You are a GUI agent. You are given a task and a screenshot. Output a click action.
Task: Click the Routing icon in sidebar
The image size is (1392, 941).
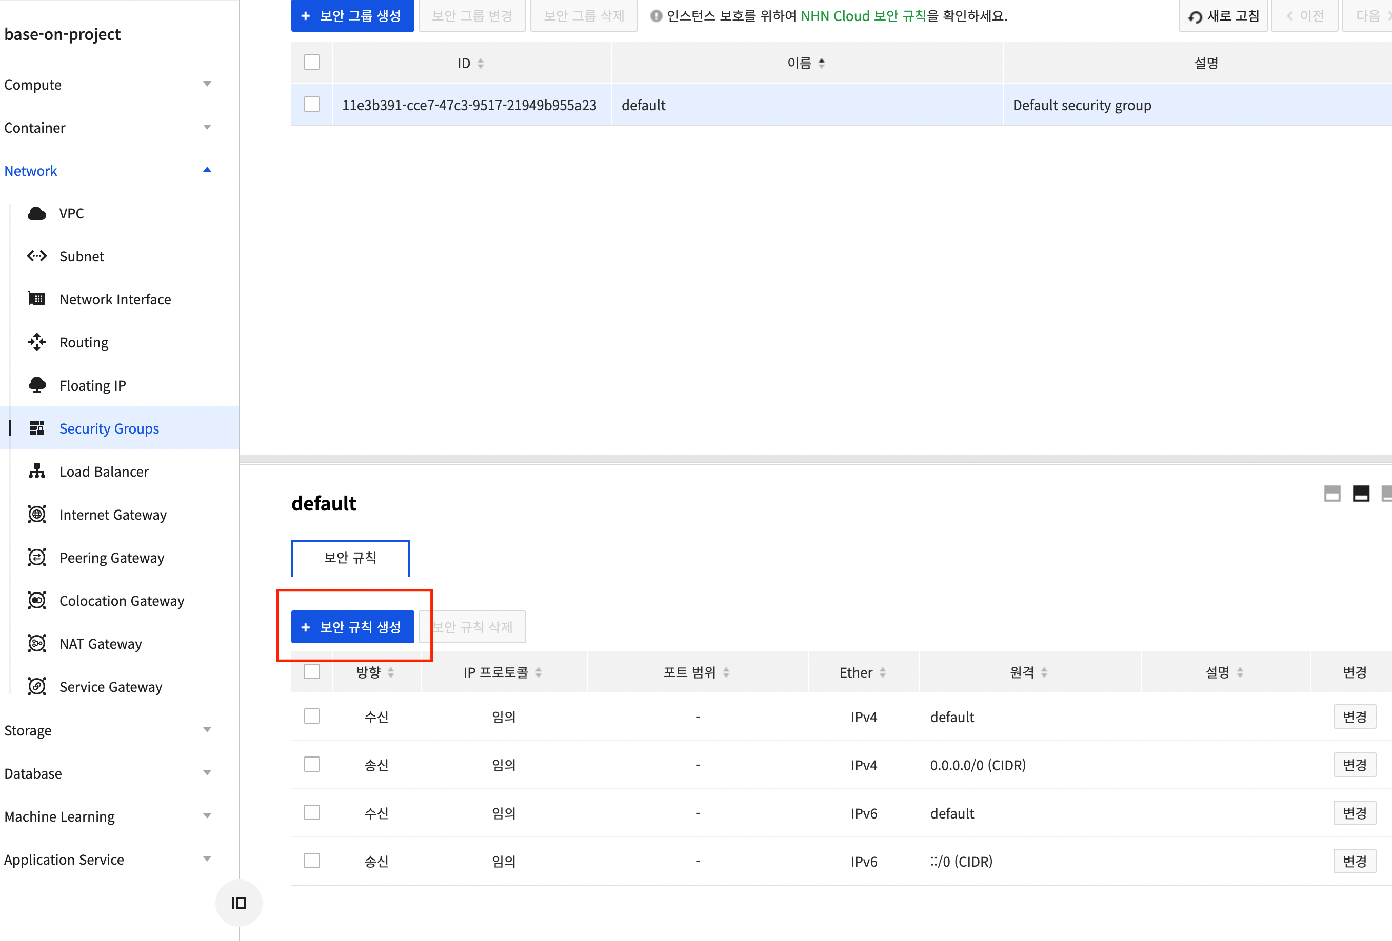coord(36,342)
